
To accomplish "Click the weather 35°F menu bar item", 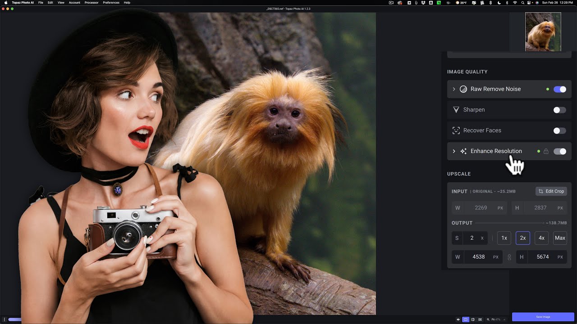I will coord(461,3).
